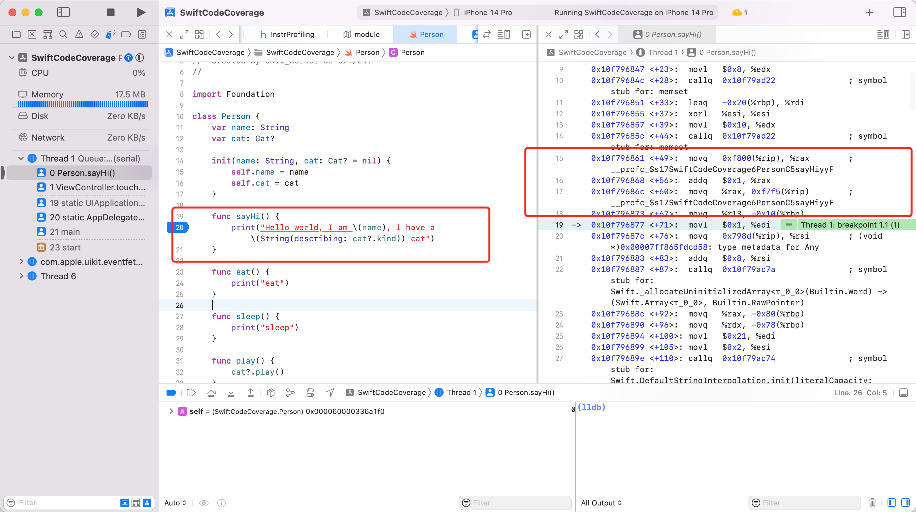This screenshot has height=512, width=916.
Task: Expand the Thread 6 tree item
Action: coord(21,276)
